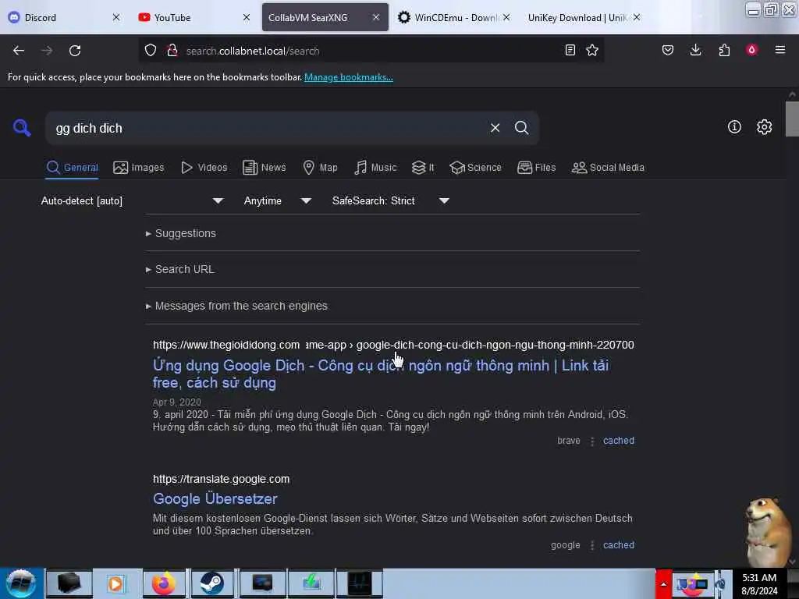
Task: Select the Videos search category
Action: (204, 168)
